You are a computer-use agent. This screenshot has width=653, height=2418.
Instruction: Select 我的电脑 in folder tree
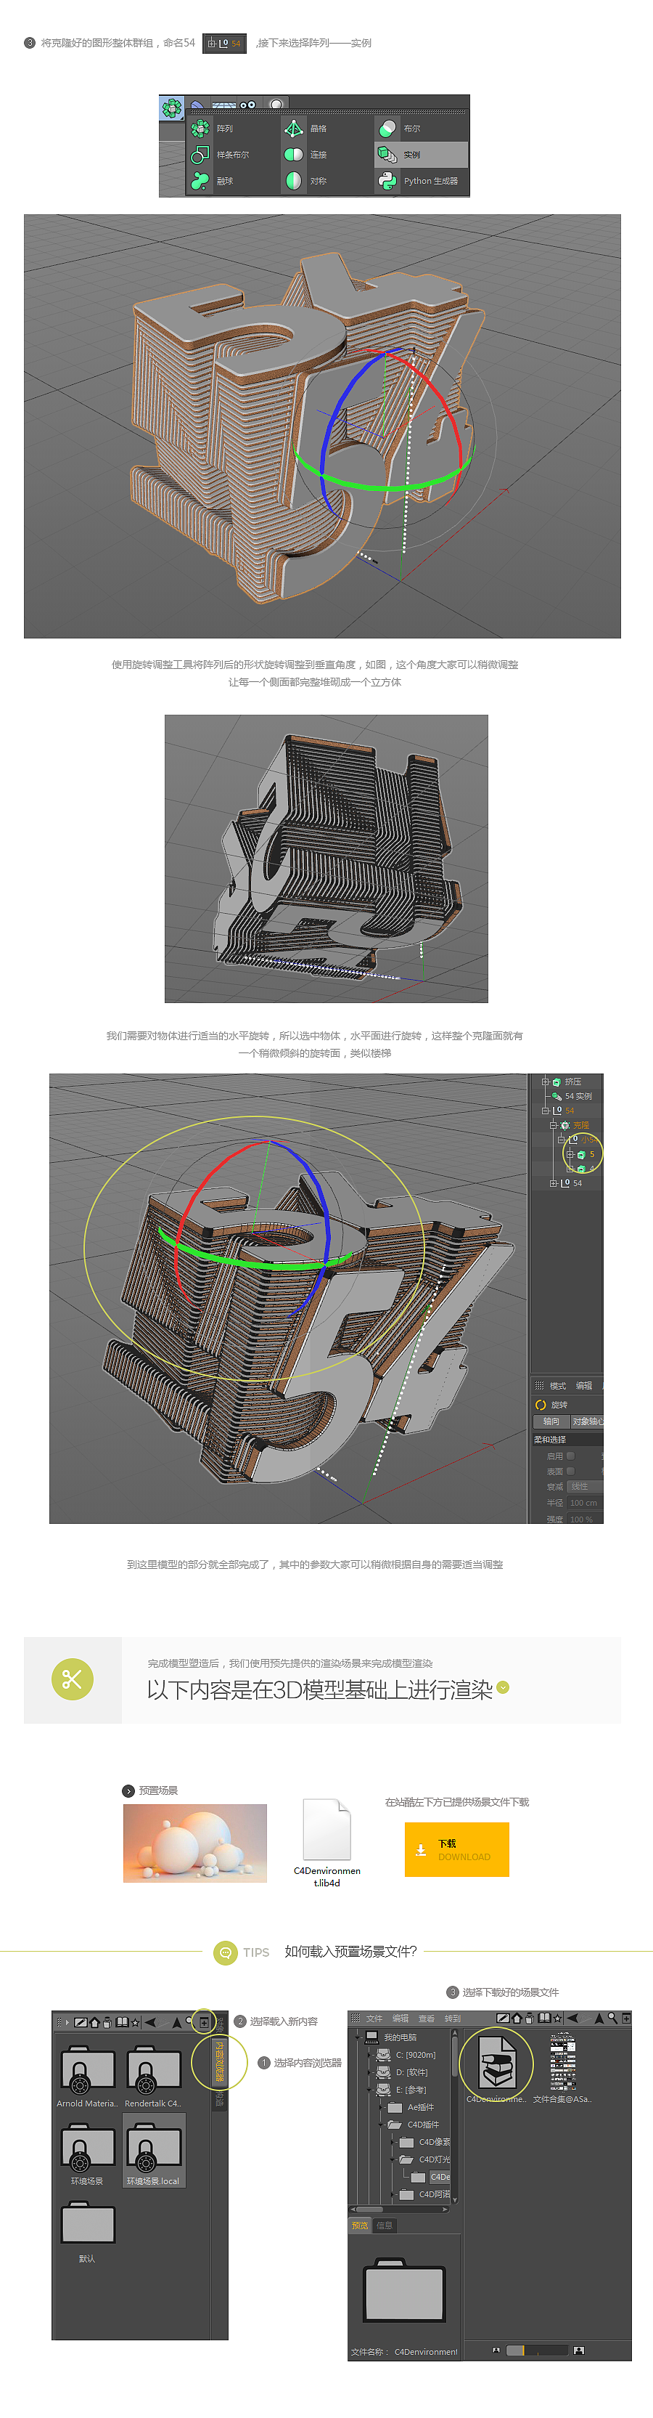400,2037
